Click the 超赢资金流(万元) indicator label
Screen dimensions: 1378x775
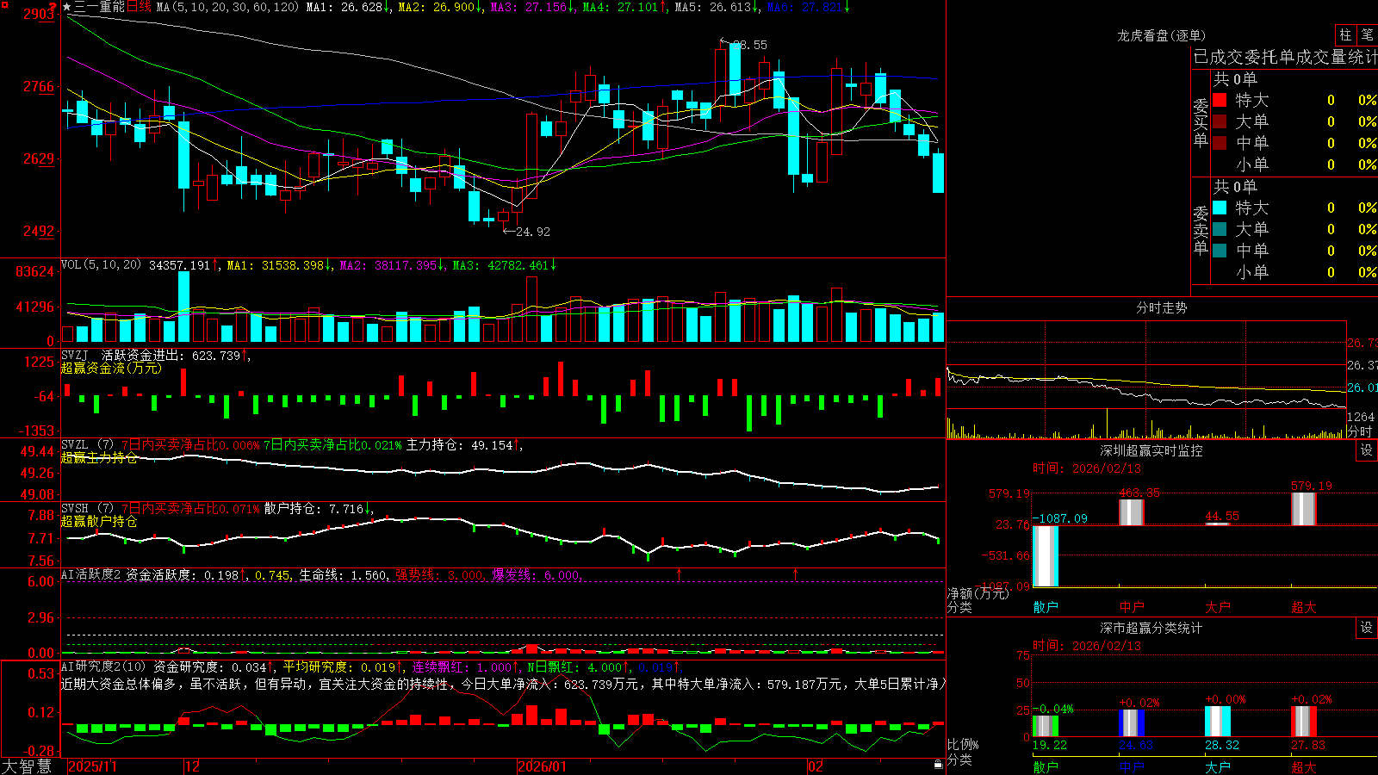coord(111,368)
